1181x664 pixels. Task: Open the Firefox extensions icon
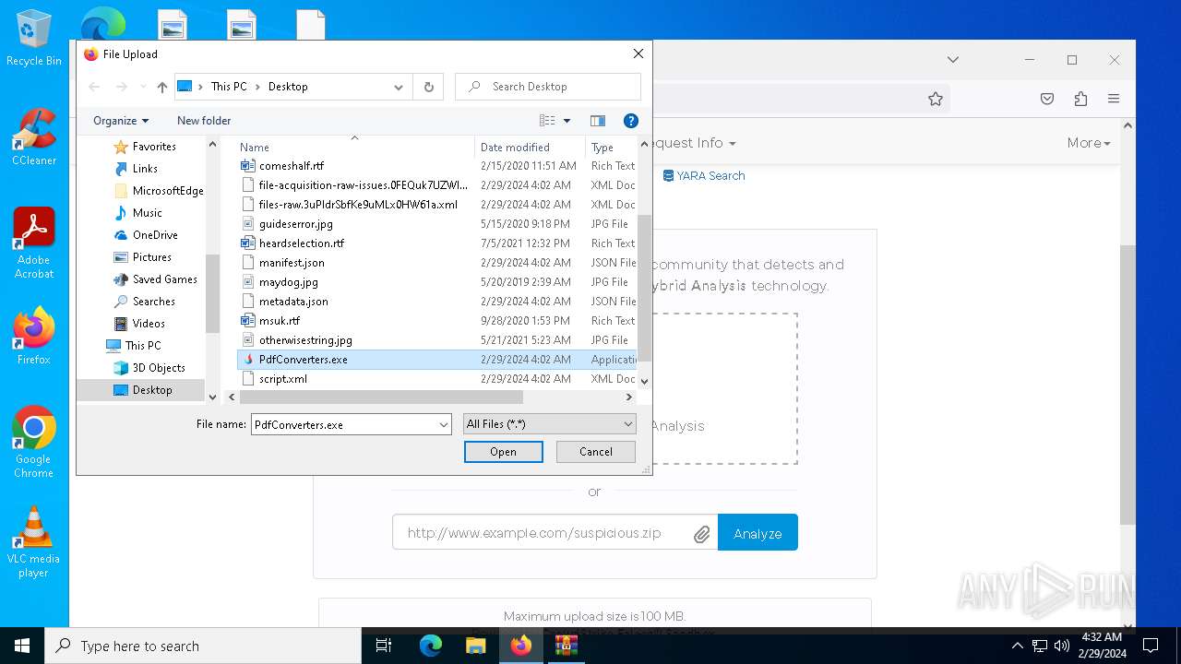tap(1080, 99)
